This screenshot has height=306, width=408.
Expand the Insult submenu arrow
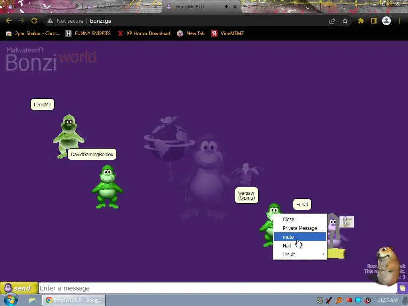[323, 254]
